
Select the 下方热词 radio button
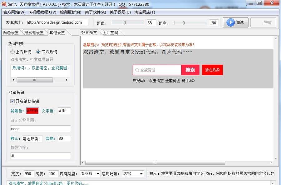(38, 52)
